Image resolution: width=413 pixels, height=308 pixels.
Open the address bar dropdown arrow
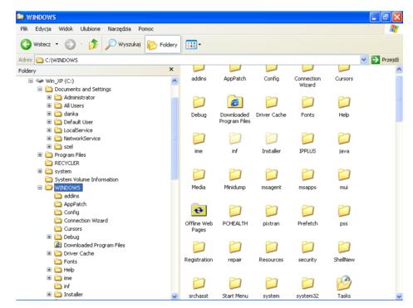pos(364,60)
